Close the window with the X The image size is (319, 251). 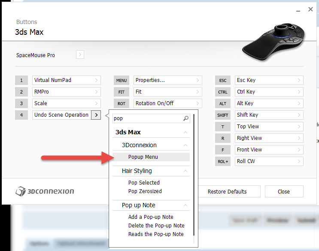(x=310, y=9)
